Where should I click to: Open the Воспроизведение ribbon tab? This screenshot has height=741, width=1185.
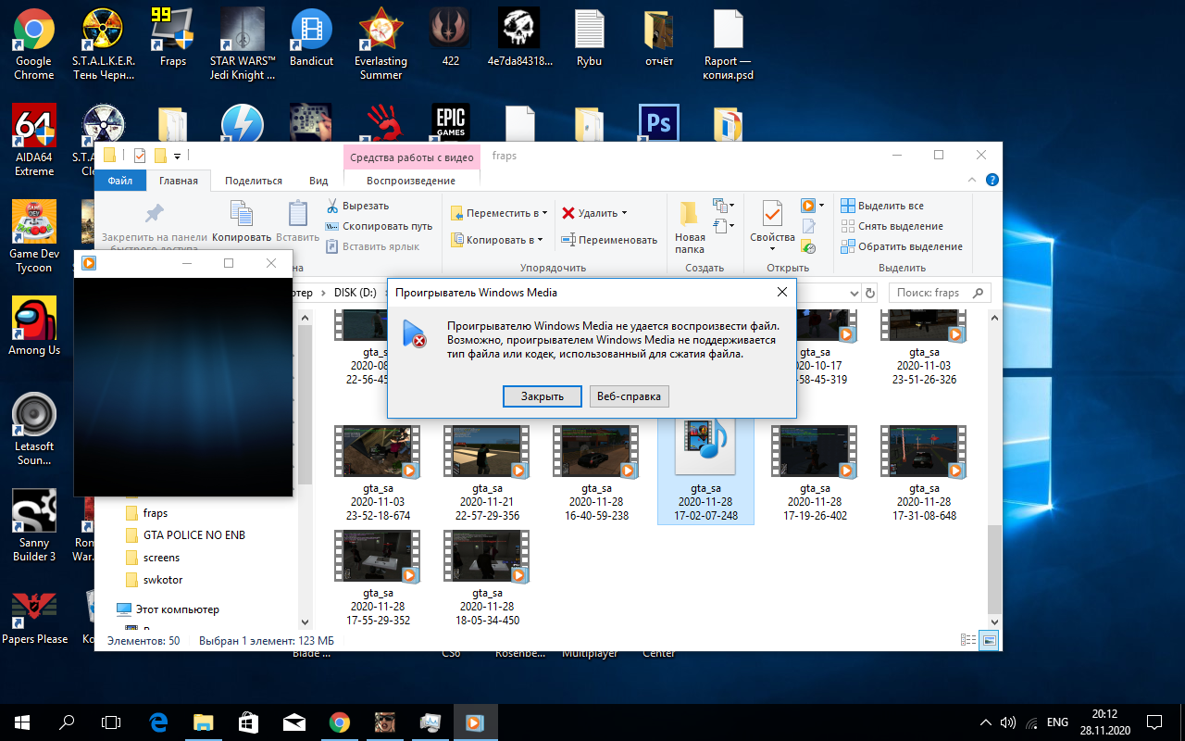[x=411, y=181]
